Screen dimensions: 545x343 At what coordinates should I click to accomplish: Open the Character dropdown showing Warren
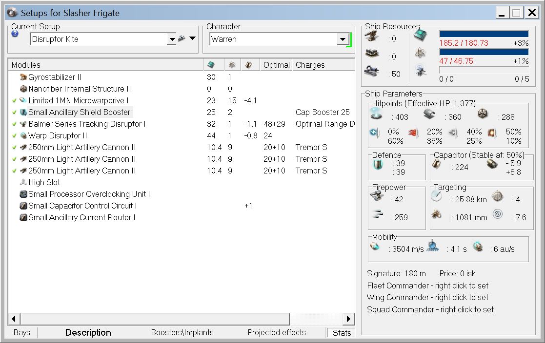(343, 39)
